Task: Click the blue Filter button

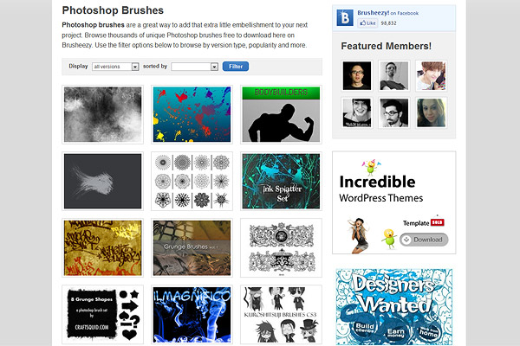Action: (x=236, y=67)
